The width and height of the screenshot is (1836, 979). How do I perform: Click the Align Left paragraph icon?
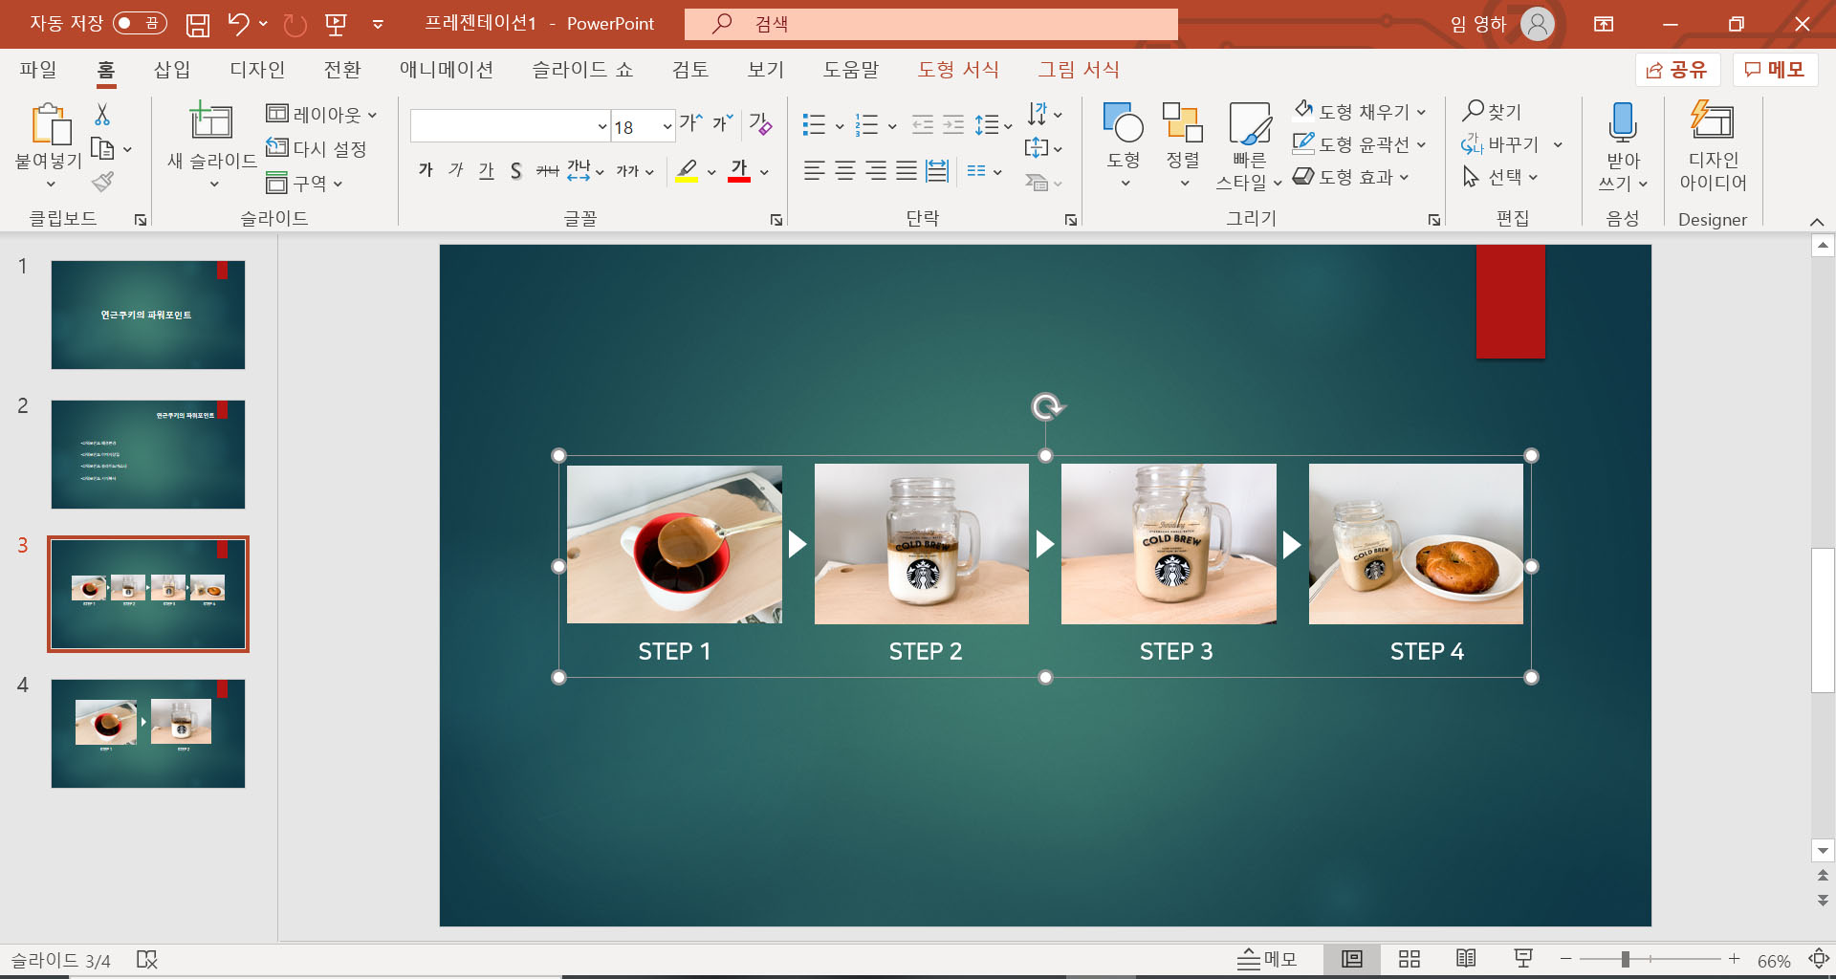814,171
